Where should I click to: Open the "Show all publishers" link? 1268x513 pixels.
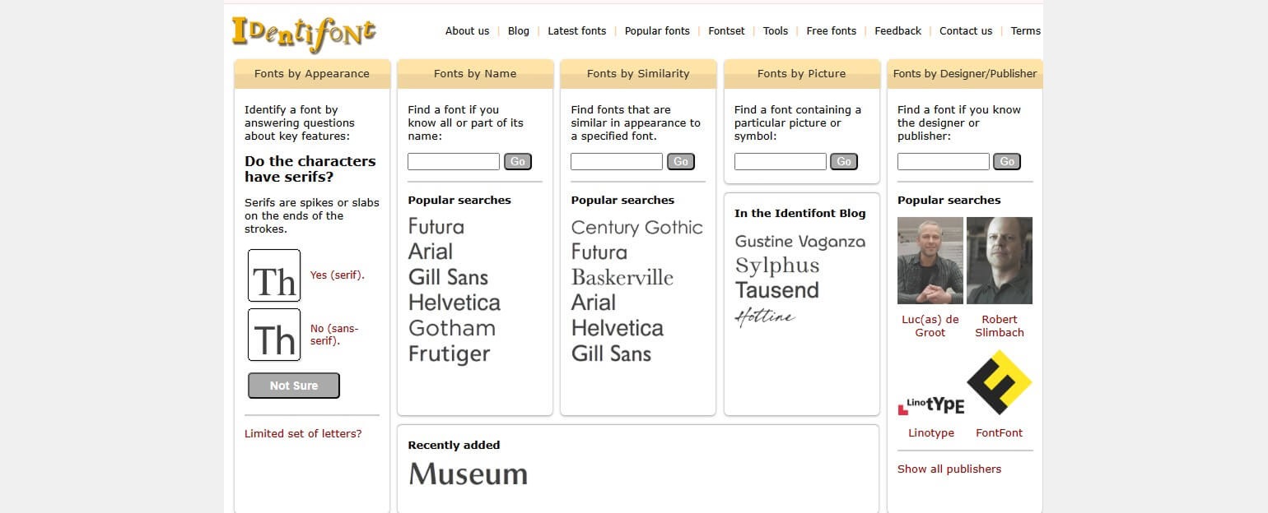point(949,469)
